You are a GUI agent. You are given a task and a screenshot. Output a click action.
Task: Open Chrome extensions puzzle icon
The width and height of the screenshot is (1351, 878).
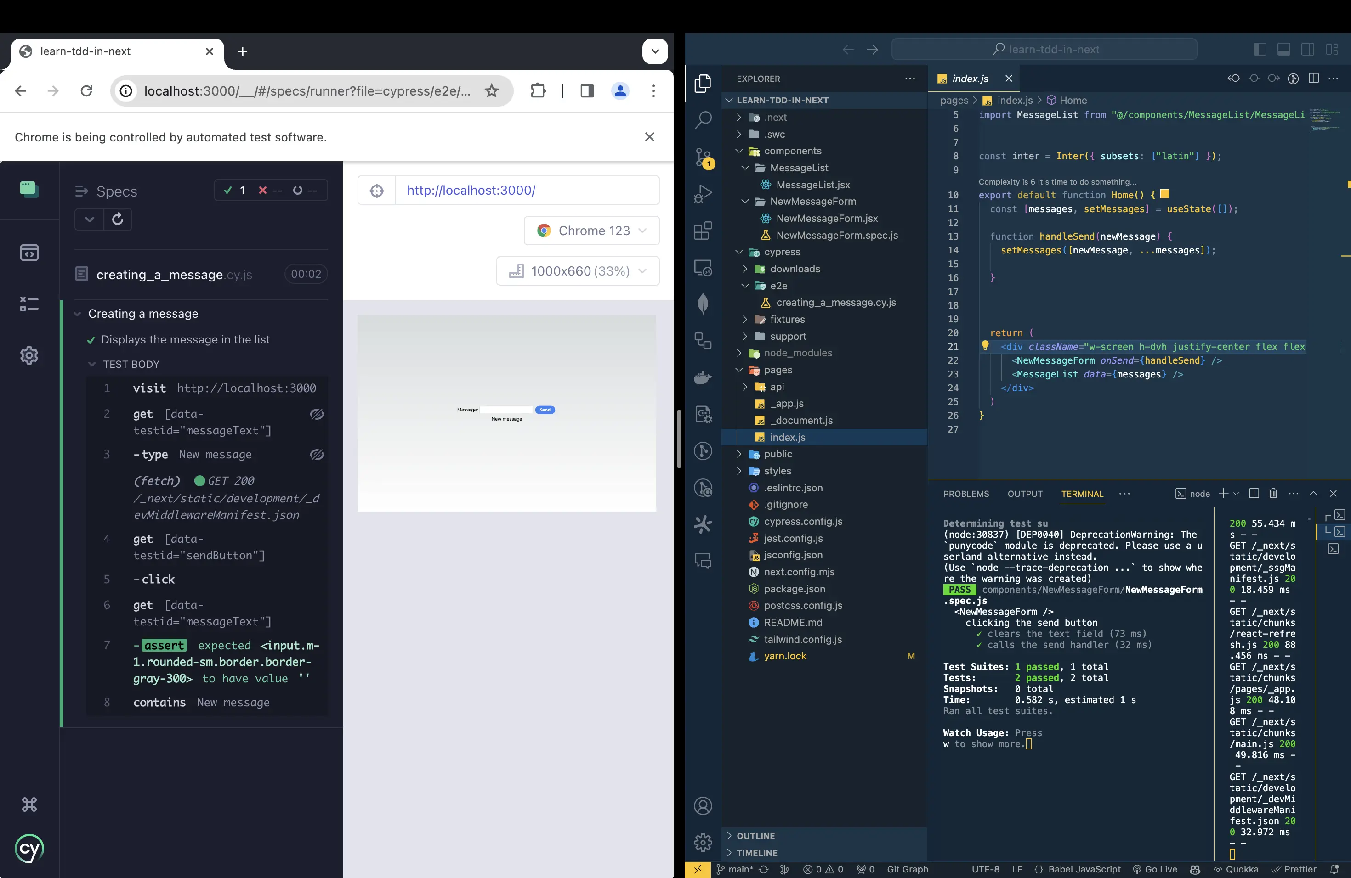(x=538, y=91)
